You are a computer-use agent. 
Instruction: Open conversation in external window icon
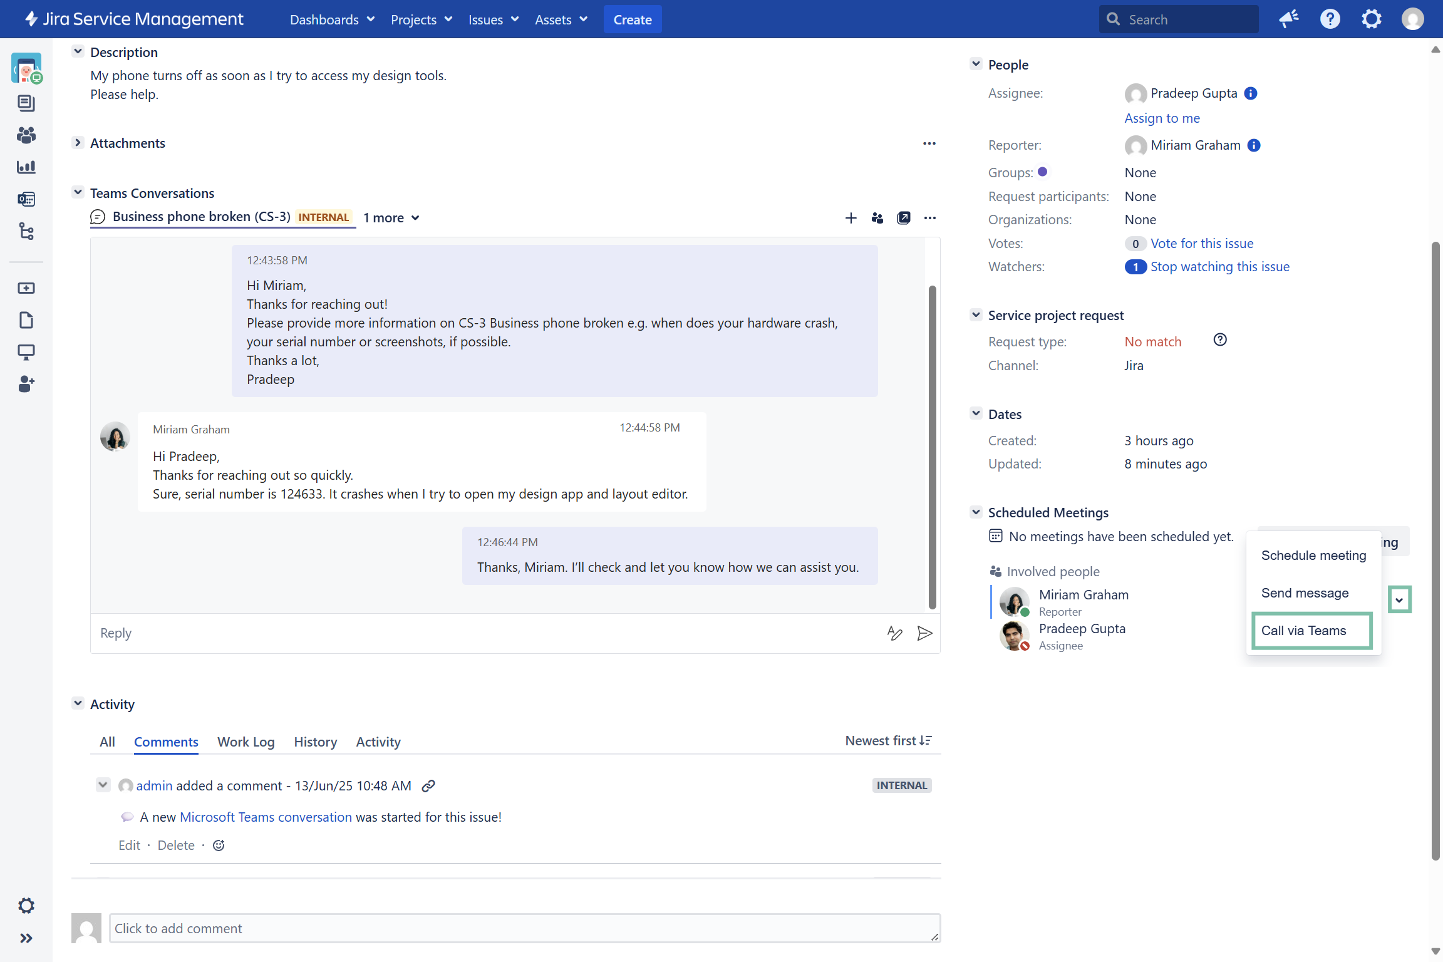903,218
